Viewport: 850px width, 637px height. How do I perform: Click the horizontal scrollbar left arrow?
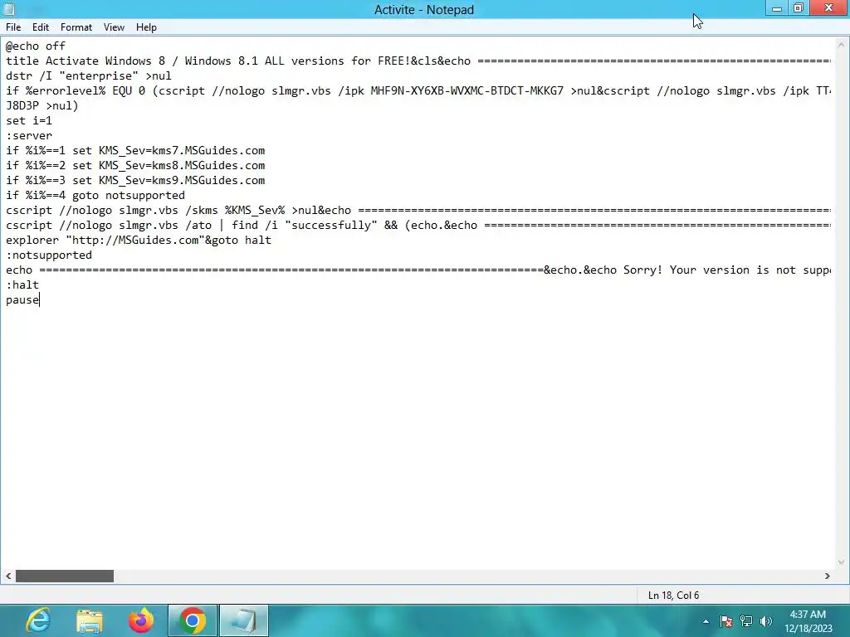(8, 576)
